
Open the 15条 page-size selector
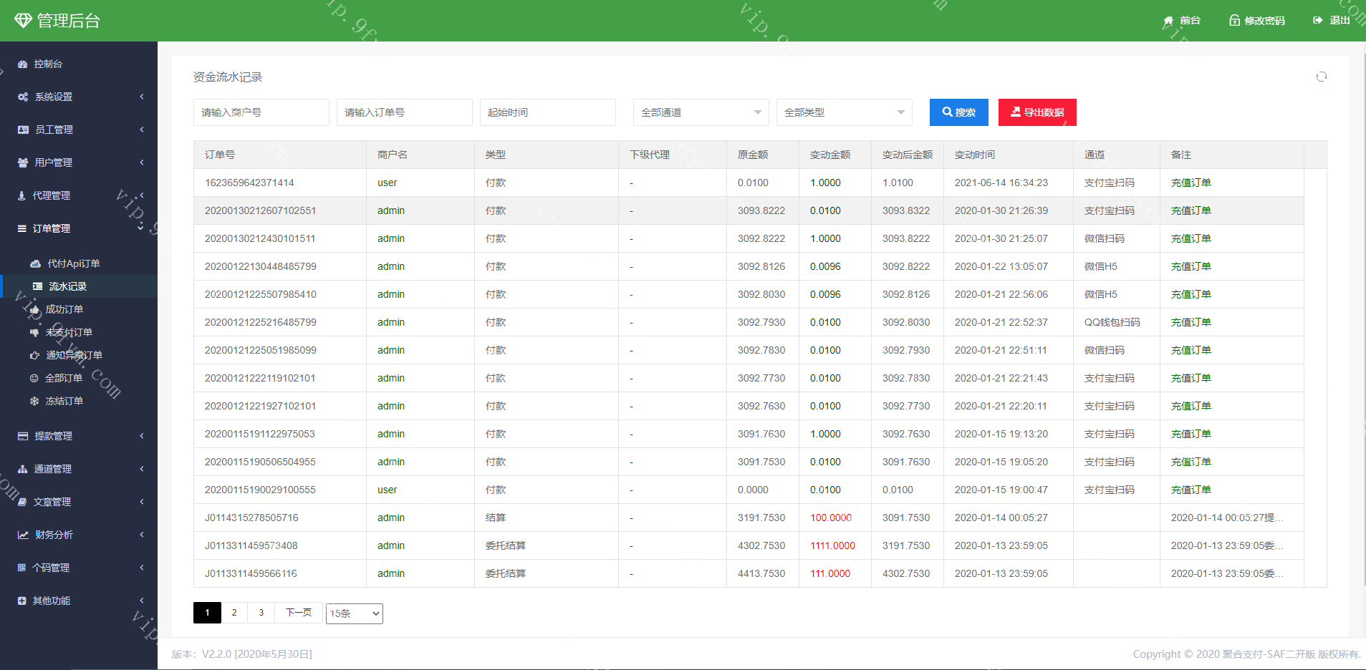354,613
